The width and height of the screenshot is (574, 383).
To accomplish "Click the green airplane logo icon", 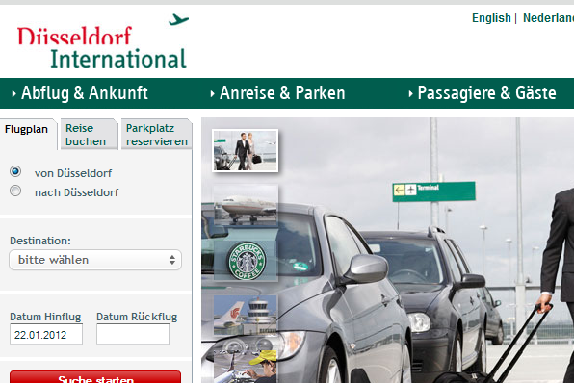I will click(x=178, y=19).
